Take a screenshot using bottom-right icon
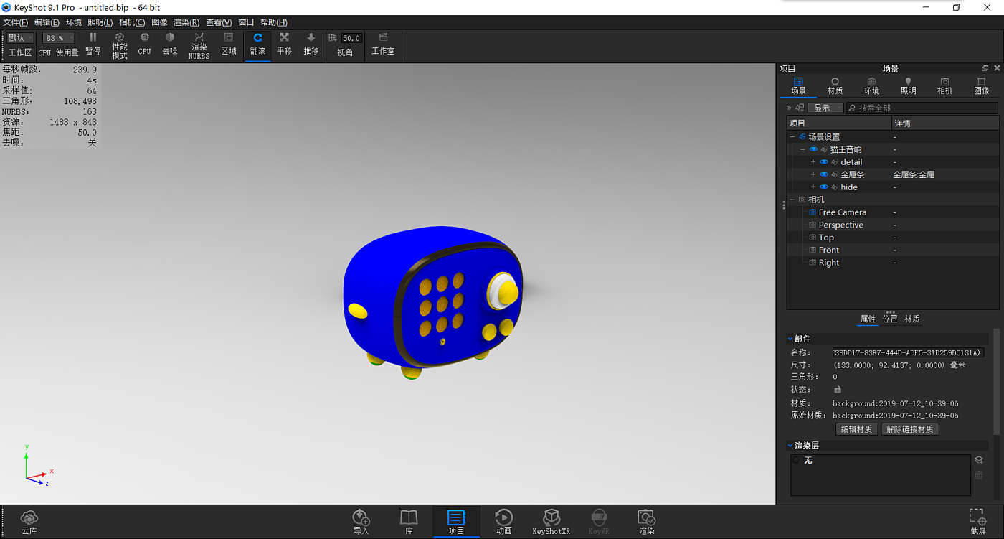 click(977, 522)
